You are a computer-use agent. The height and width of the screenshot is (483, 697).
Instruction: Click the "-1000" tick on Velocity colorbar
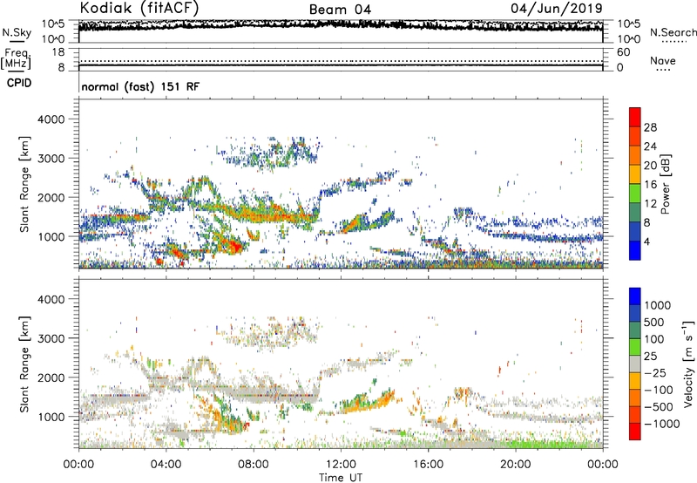(x=661, y=424)
